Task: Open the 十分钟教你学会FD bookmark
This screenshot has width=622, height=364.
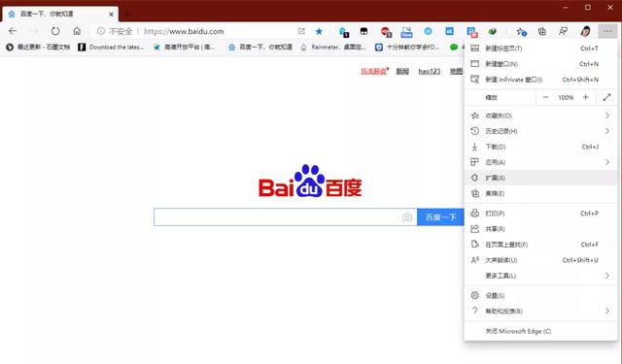Action: tap(407, 48)
